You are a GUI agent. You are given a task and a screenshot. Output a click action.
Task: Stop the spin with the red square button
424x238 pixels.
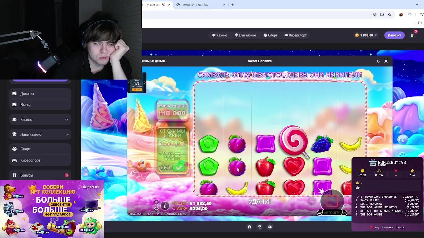click(332, 201)
